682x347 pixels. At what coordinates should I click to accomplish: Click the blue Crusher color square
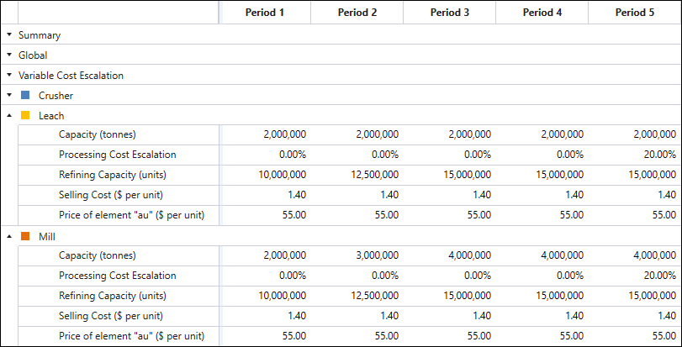(25, 96)
